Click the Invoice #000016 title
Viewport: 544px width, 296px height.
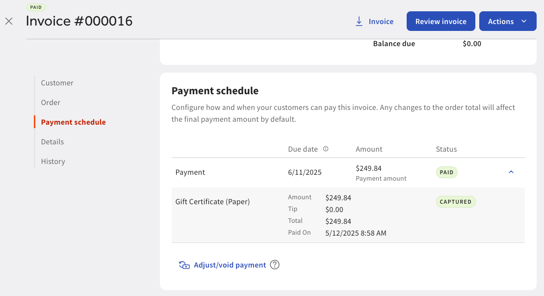[79, 21]
